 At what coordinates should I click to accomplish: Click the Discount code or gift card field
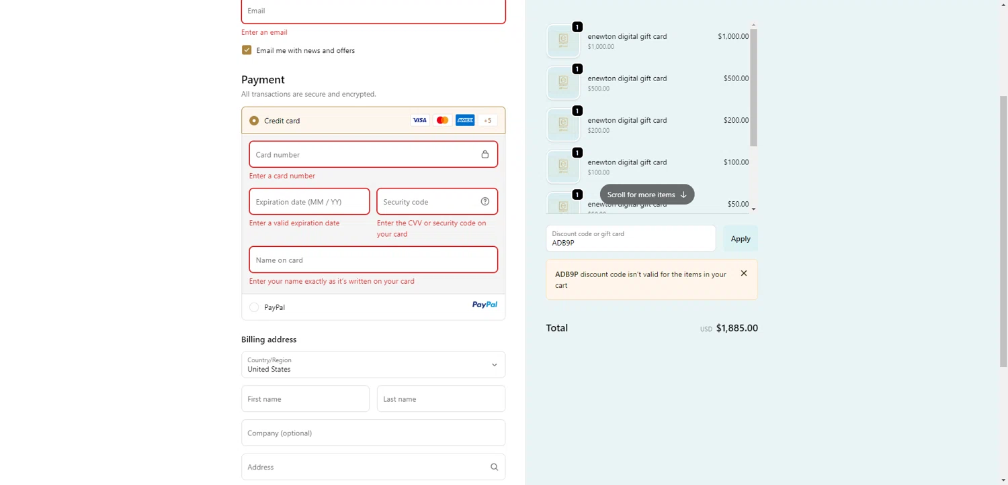pyautogui.click(x=630, y=239)
